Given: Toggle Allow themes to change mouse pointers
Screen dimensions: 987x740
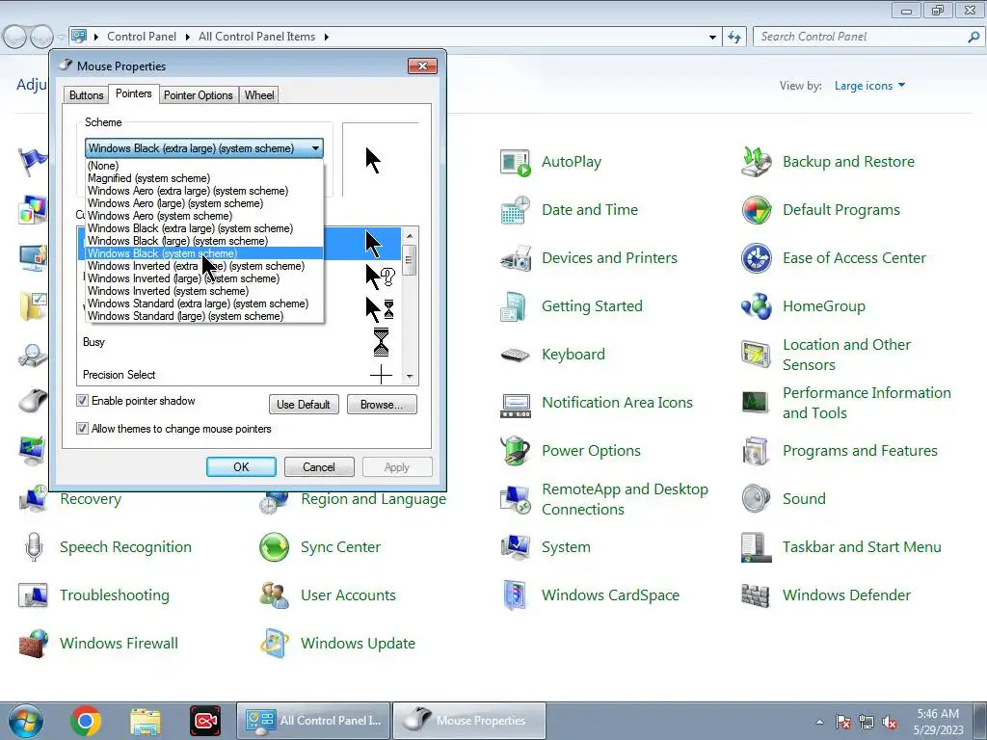Looking at the screenshot, I should 82,429.
